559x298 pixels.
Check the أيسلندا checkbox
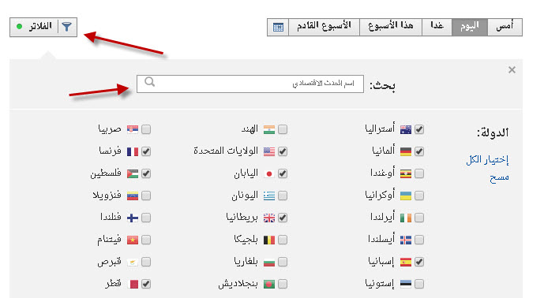pyautogui.click(x=419, y=240)
